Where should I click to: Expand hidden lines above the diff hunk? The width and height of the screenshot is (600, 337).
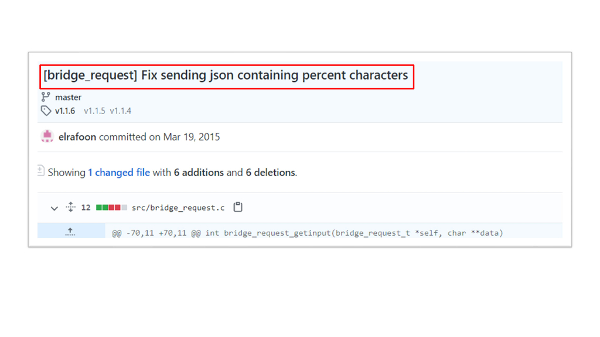click(70, 232)
